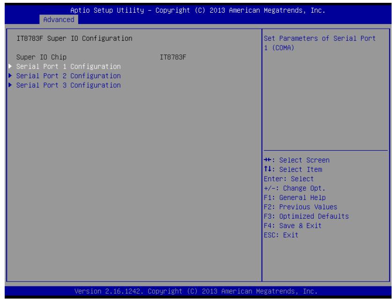Screen dimensions: 392x299
Task: Click F1: General Help
Action: (x=295, y=198)
